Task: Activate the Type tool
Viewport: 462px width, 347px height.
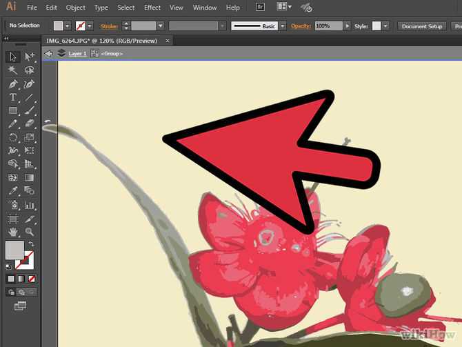Action: click(12, 97)
